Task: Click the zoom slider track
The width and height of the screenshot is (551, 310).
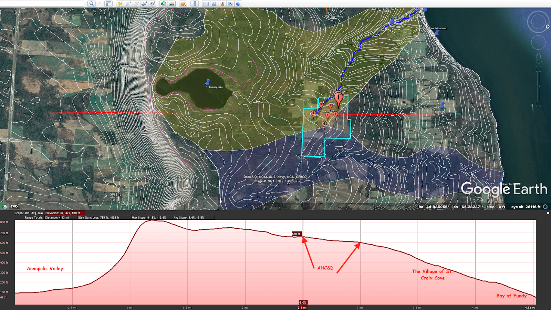Action: coord(538,87)
